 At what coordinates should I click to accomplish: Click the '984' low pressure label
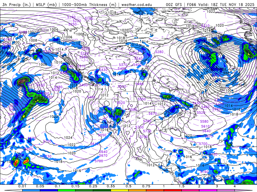tap(223, 69)
